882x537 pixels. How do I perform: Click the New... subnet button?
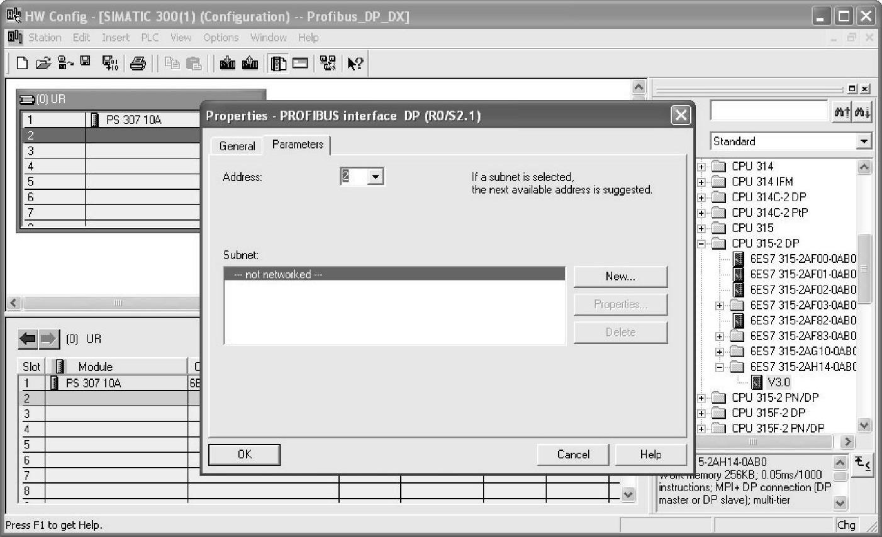(x=620, y=277)
